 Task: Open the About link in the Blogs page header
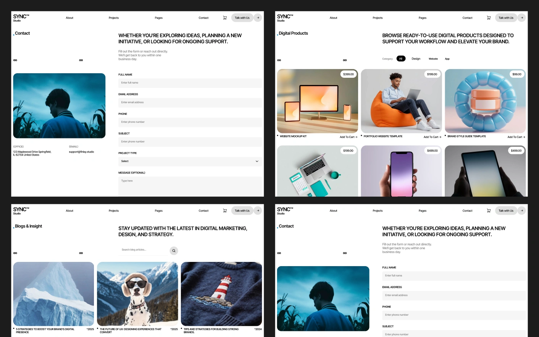(x=69, y=211)
